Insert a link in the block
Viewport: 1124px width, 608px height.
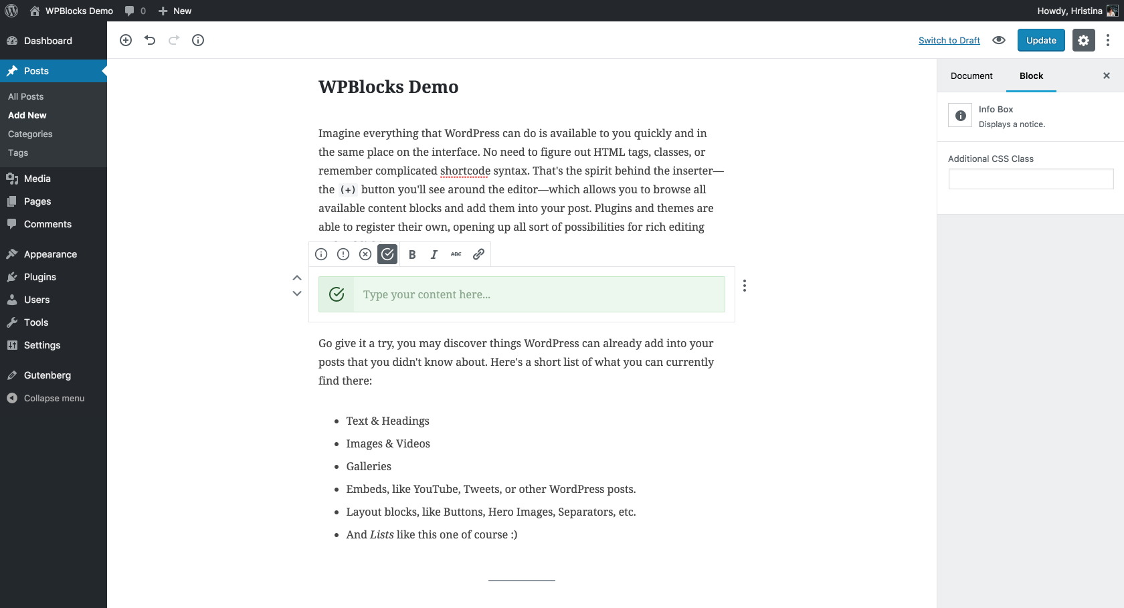point(478,254)
